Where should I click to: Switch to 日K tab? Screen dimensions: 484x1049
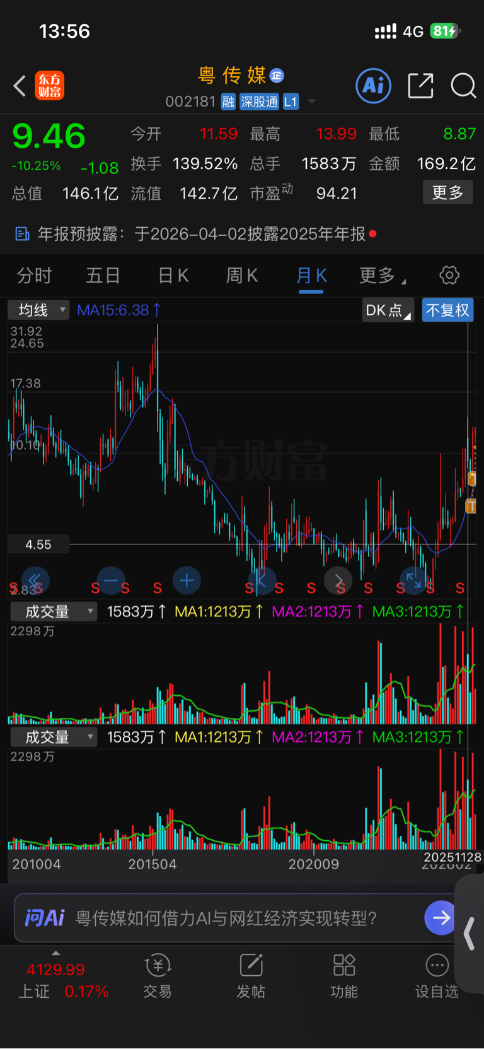point(173,276)
